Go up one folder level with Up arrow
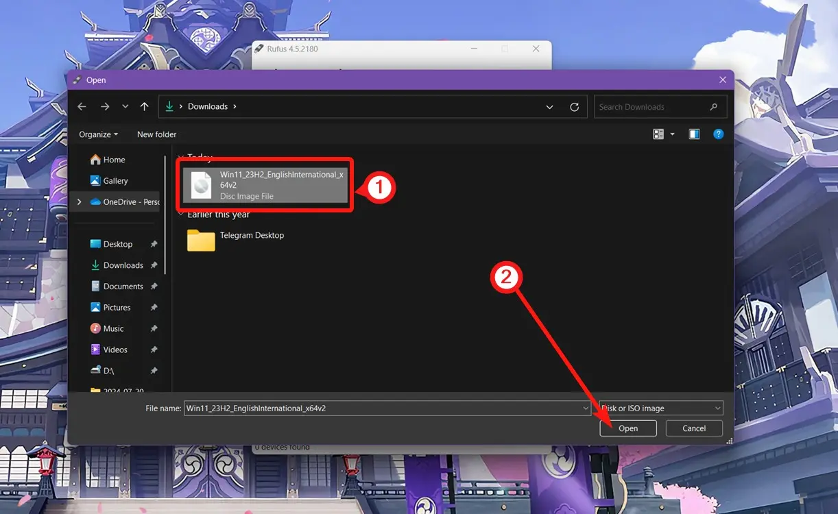Screen dimensions: 838x514 [144, 106]
